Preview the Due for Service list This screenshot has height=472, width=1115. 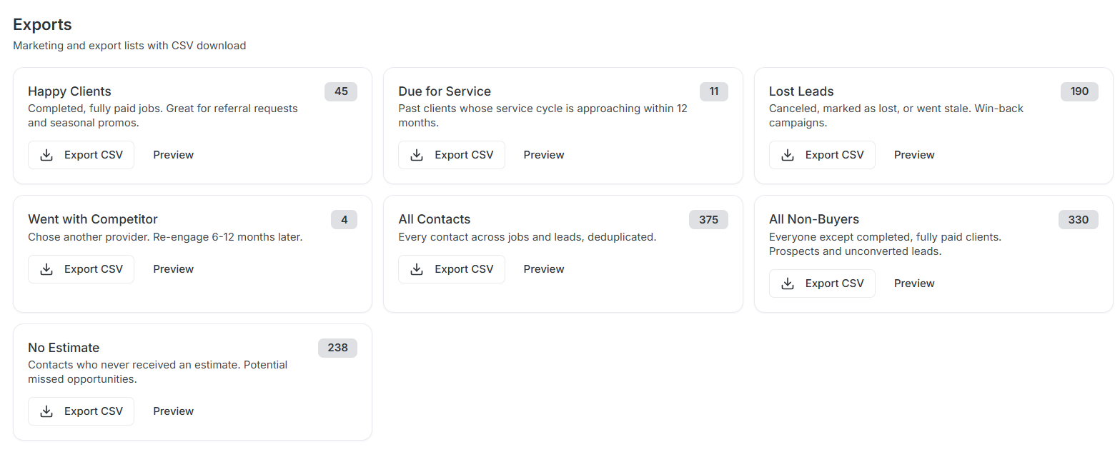[x=543, y=154]
